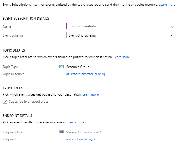Click change next to Storage Queues

coord(96,132)
